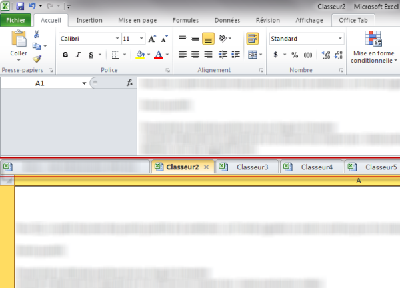400x288 pixels.
Task: Align text to the left
Action: [x=183, y=55]
